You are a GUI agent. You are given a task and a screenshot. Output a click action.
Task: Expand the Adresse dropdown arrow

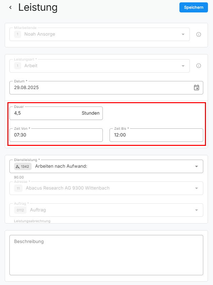197,188
